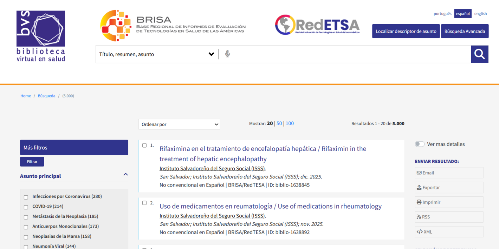Select the checkbox for result number 1
Image resolution: width=499 pixels, height=249 pixels.
point(144,146)
